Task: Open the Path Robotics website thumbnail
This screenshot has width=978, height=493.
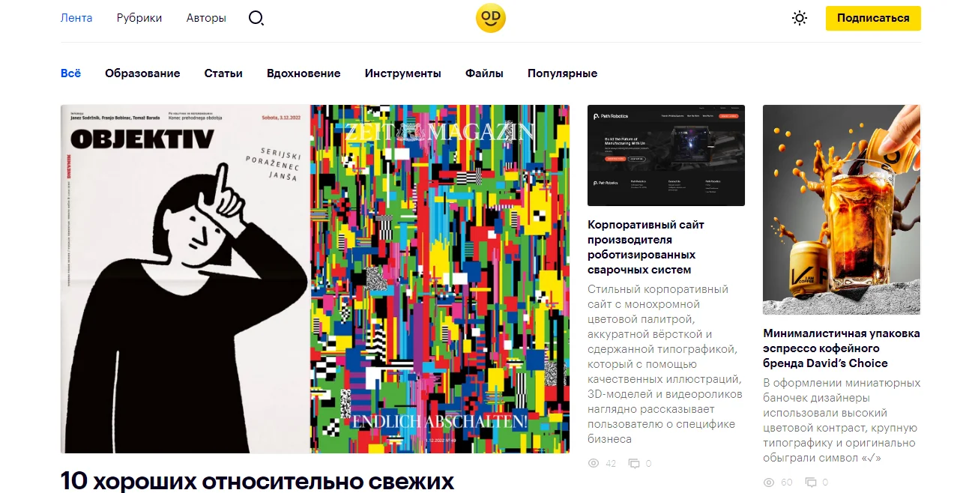Action: click(666, 155)
